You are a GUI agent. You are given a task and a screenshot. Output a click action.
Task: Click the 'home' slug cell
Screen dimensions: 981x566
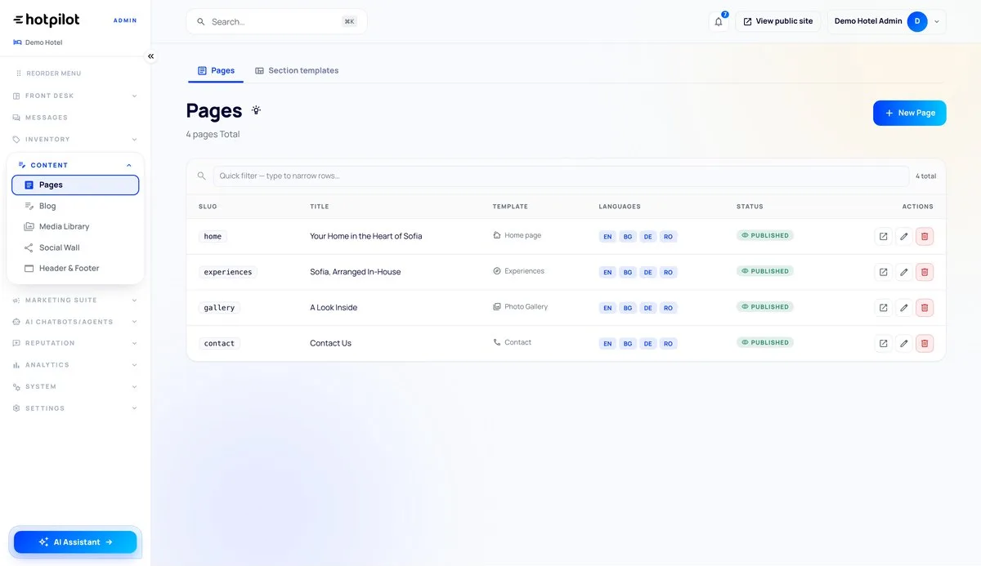213,237
